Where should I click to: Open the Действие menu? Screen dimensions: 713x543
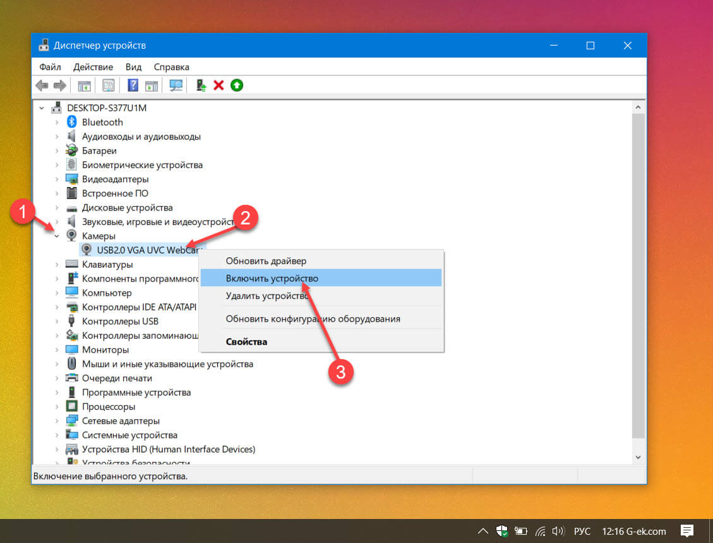point(93,67)
